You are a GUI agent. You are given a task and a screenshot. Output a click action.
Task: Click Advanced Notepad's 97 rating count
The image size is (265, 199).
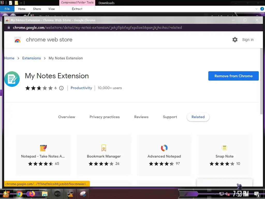pyautogui.click(x=178, y=164)
